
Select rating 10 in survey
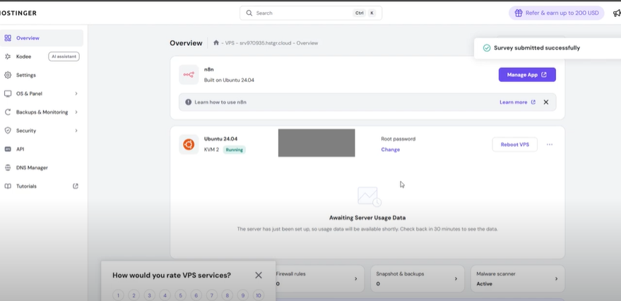pyautogui.click(x=259, y=295)
